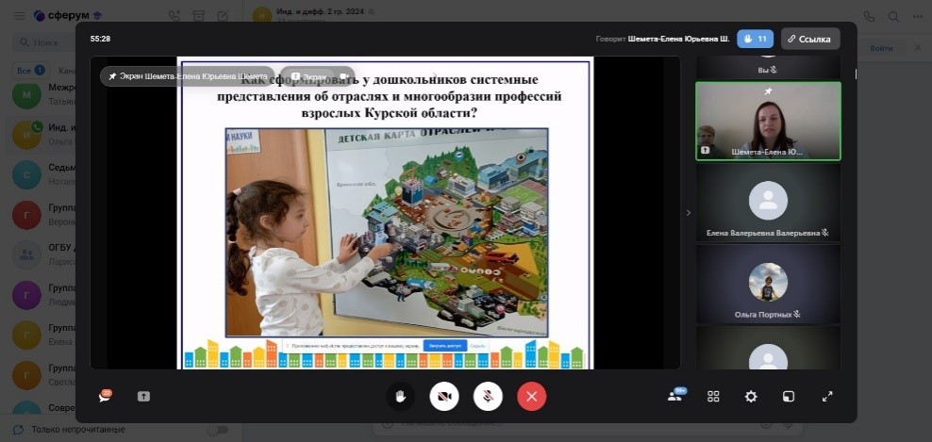
Task: Select Ольга Портных participant tile
Action: click(x=768, y=284)
